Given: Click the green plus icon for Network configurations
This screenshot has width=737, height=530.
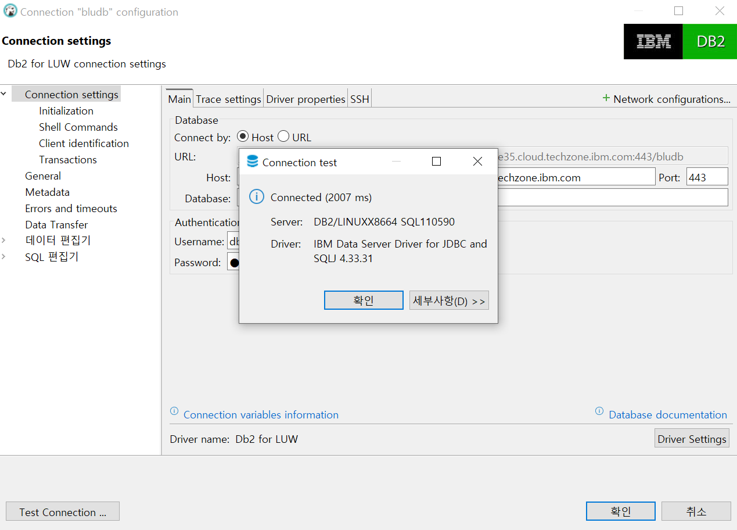Looking at the screenshot, I should (606, 98).
